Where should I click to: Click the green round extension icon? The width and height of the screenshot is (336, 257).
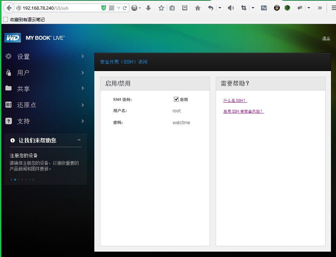click(287, 8)
